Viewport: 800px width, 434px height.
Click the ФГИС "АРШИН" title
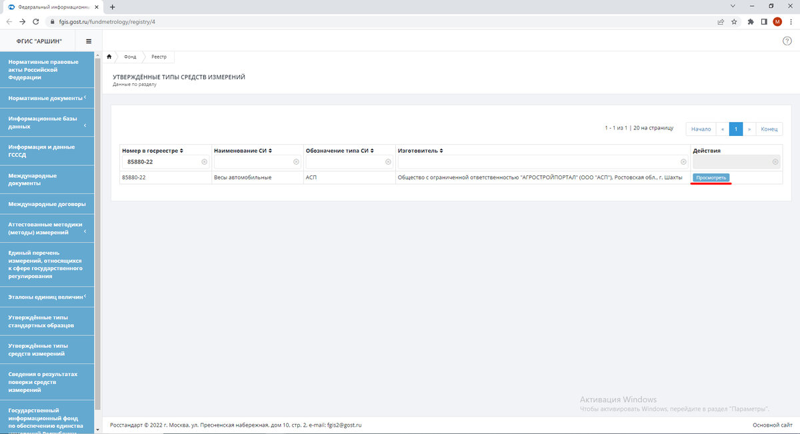pos(39,41)
